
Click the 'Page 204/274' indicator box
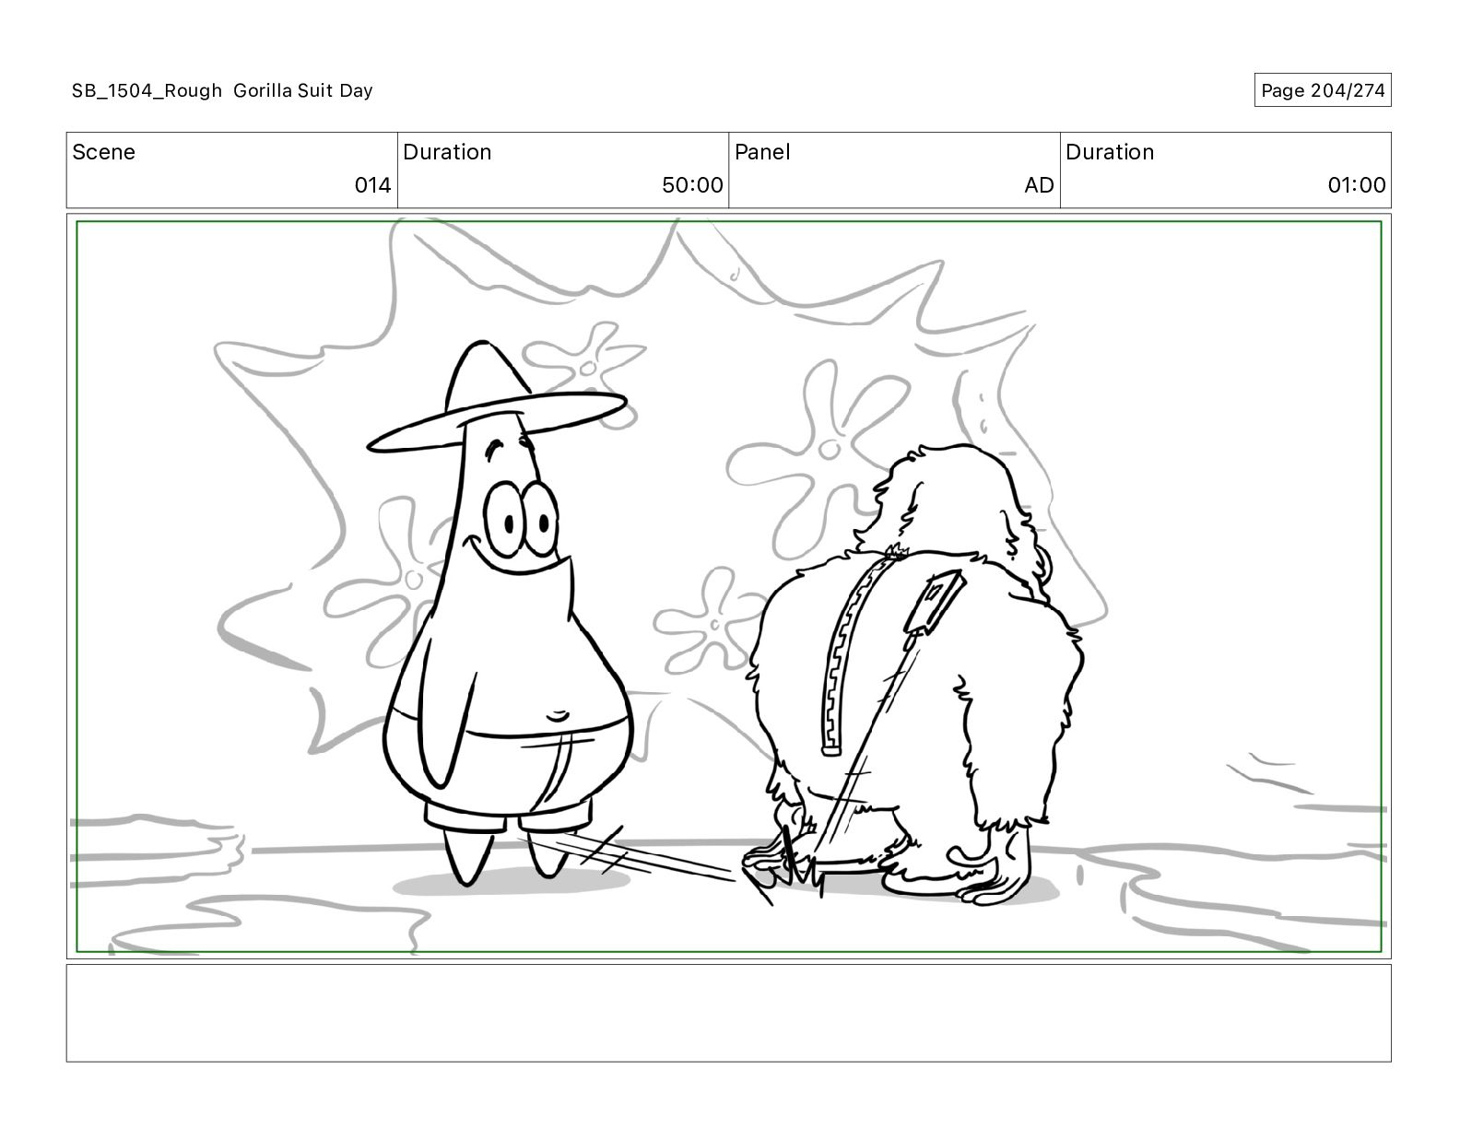tap(1322, 90)
